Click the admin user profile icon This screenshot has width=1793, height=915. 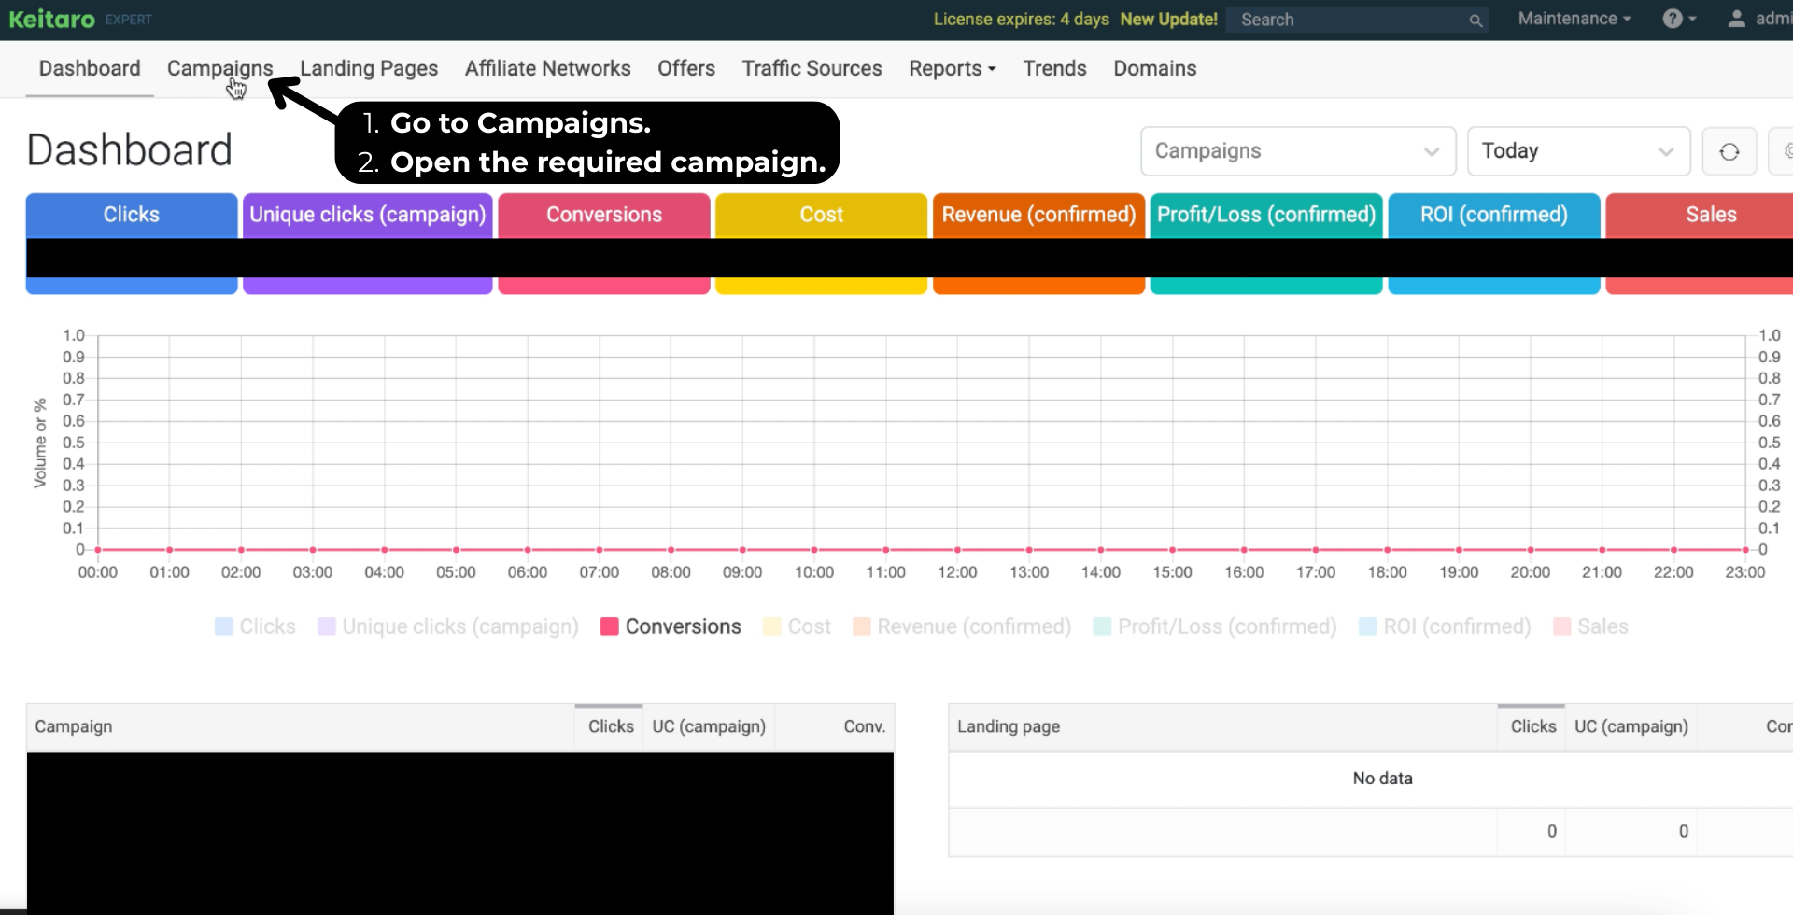[1736, 19]
